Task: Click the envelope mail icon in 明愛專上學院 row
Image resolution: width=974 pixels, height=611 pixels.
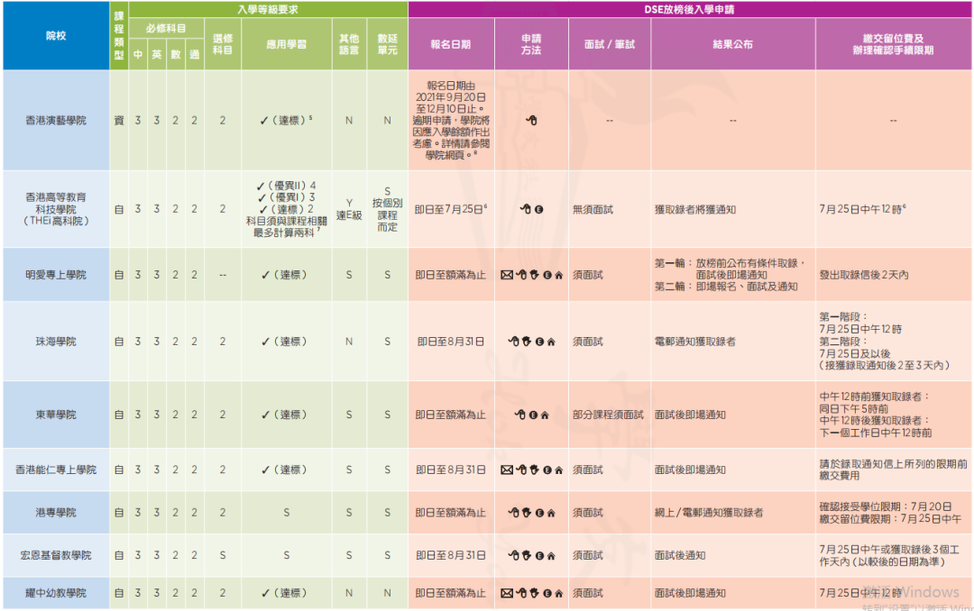Action: 506,275
